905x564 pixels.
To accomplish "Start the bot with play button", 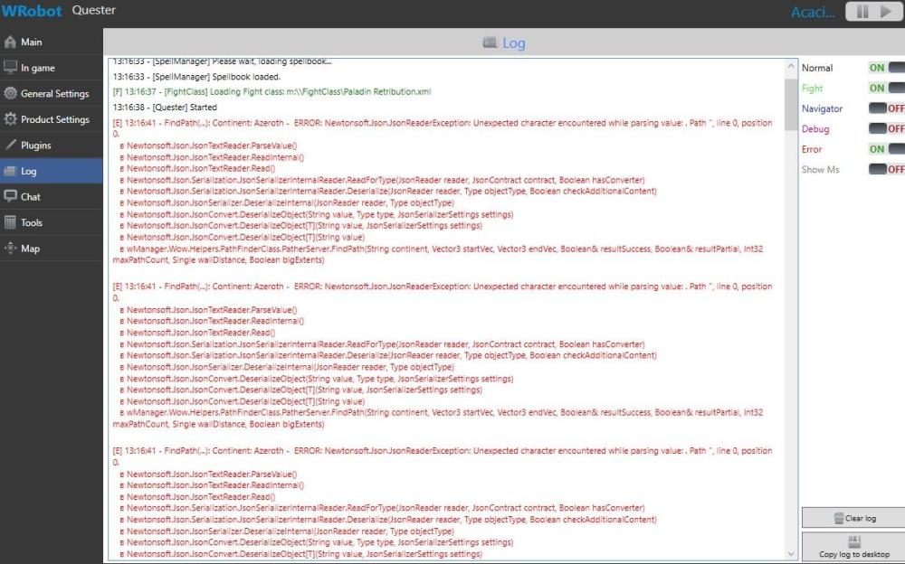I will click(886, 12).
